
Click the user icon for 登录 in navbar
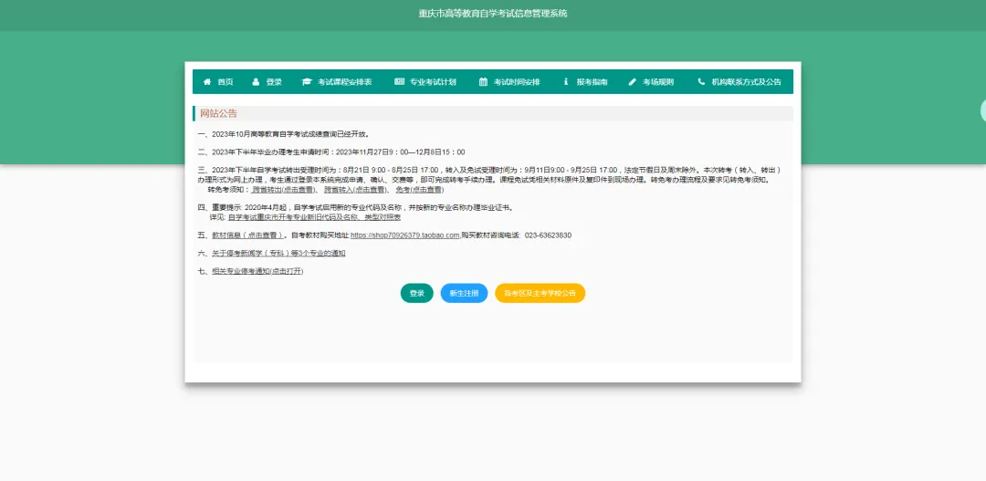click(x=256, y=82)
